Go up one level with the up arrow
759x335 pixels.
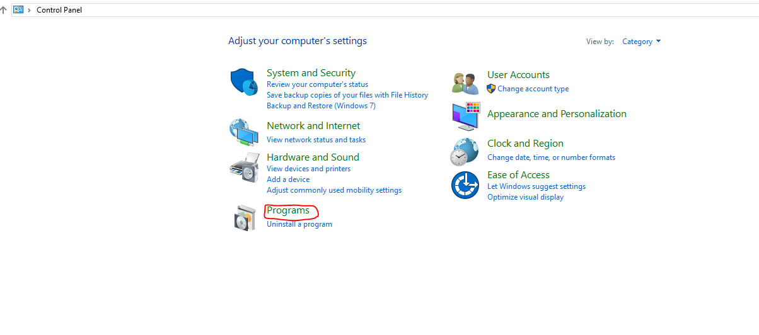(x=3, y=9)
